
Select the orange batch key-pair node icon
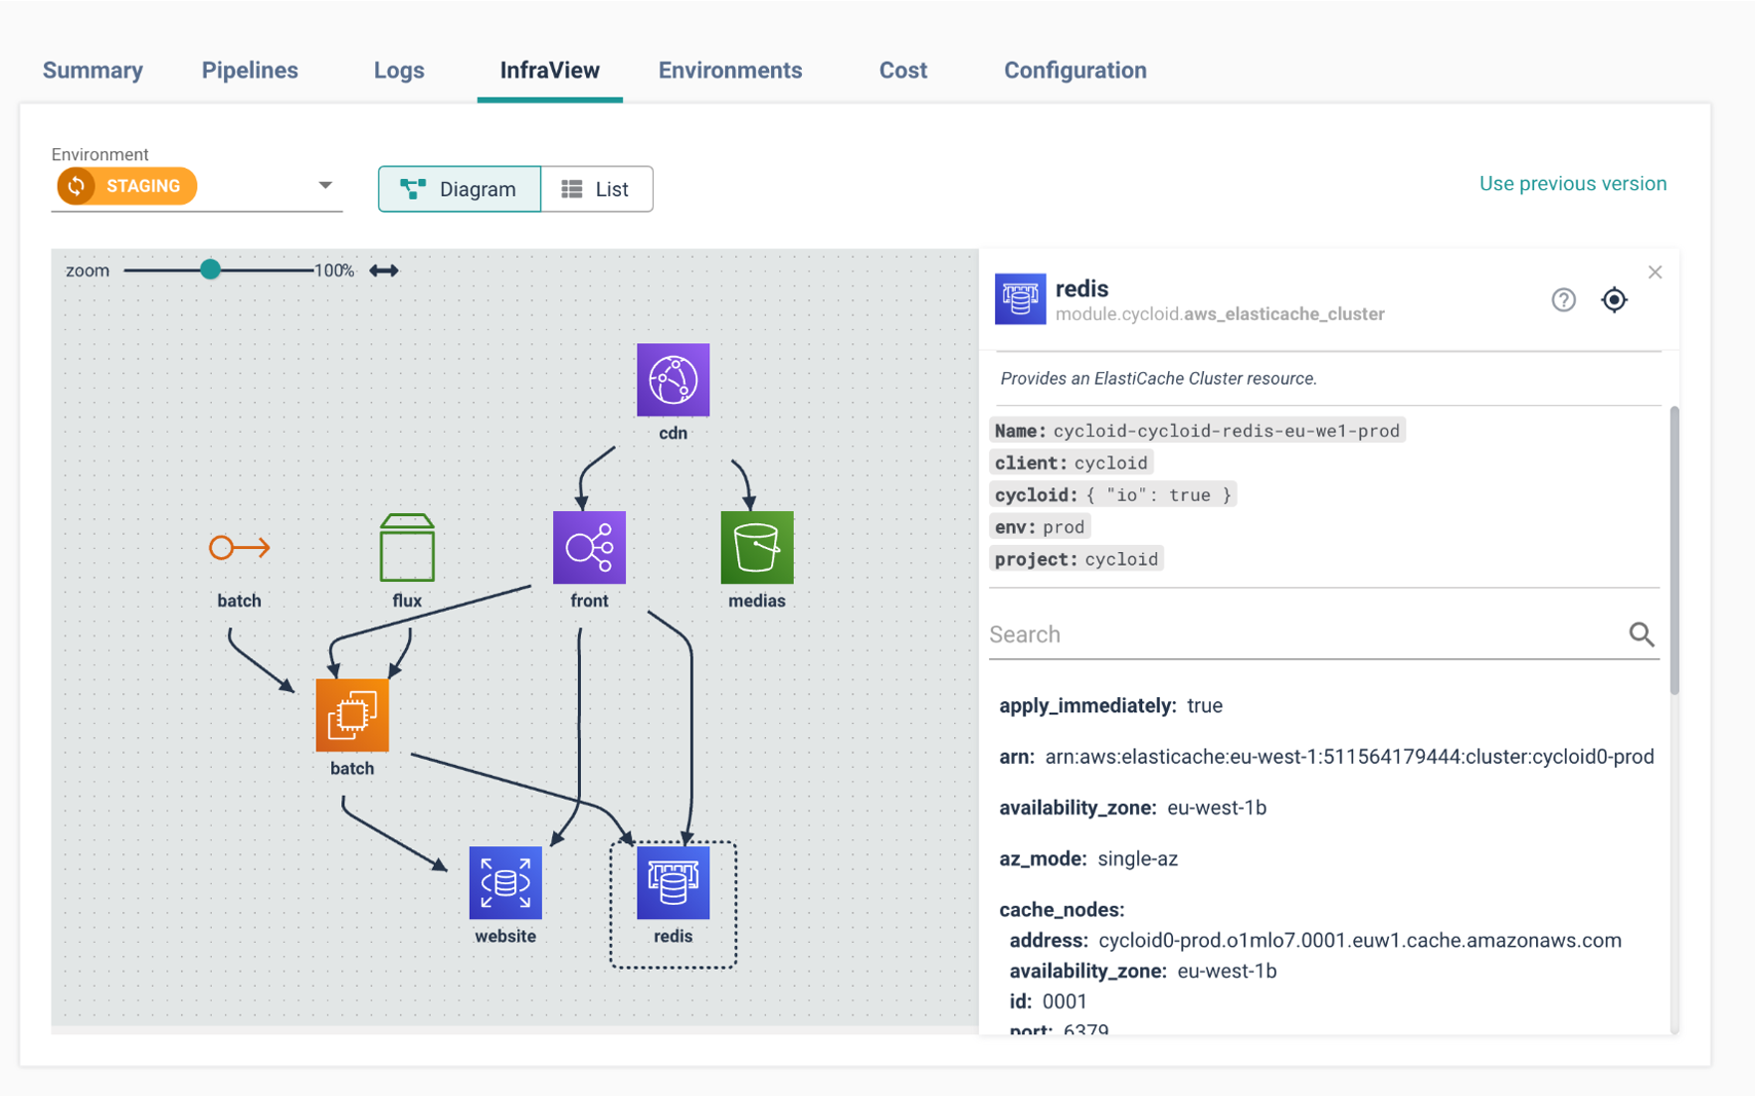pos(239,547)
